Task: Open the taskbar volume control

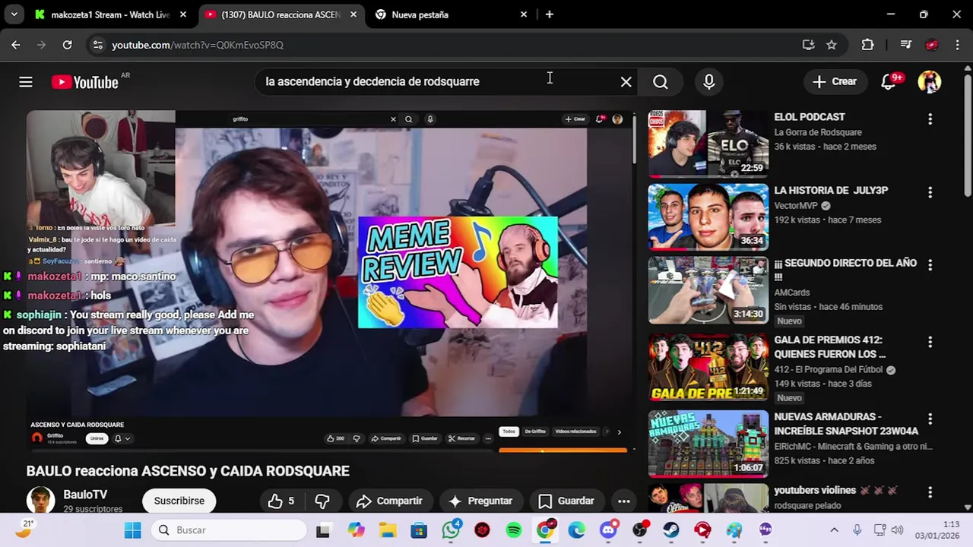Action: 897,530
